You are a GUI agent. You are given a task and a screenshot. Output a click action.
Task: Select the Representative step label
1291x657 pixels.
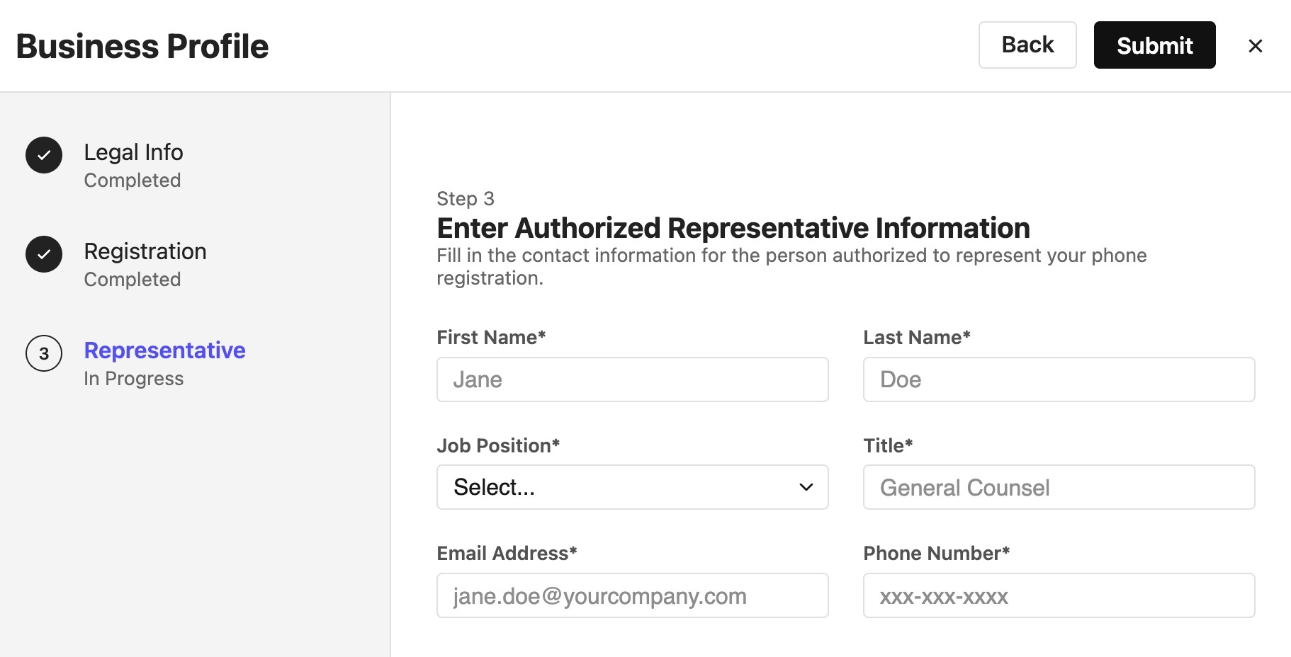click(164, 350)
